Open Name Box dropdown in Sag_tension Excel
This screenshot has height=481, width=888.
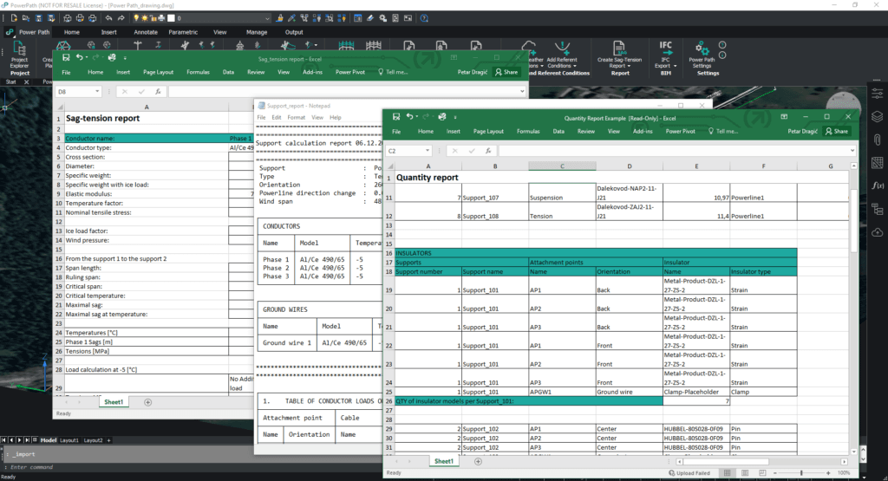click(97, 92)
